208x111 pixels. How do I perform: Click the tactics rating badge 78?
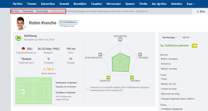click(x=132, y=77)
